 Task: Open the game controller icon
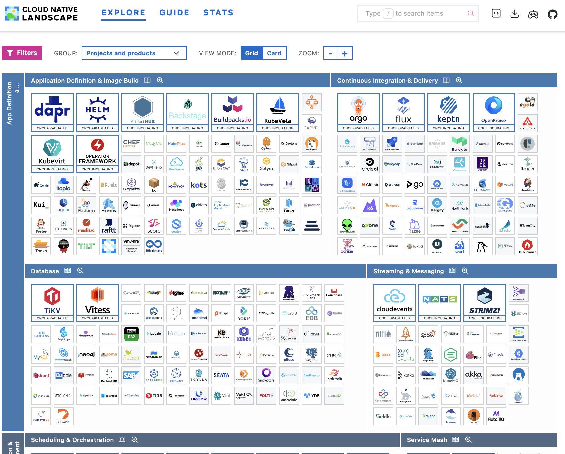(533, 14)
